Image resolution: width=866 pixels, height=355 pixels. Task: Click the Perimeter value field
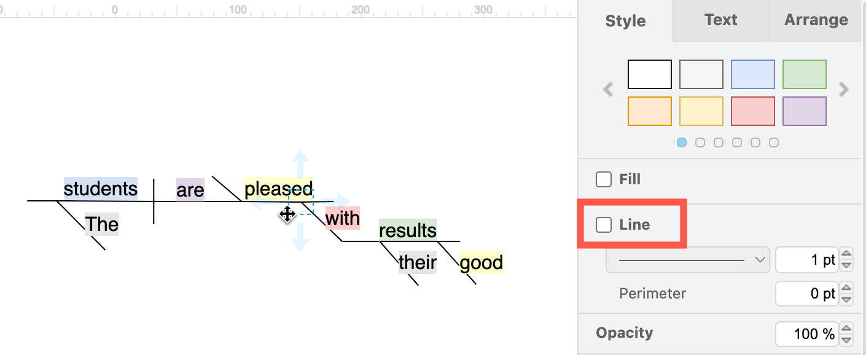pos(806,294)
